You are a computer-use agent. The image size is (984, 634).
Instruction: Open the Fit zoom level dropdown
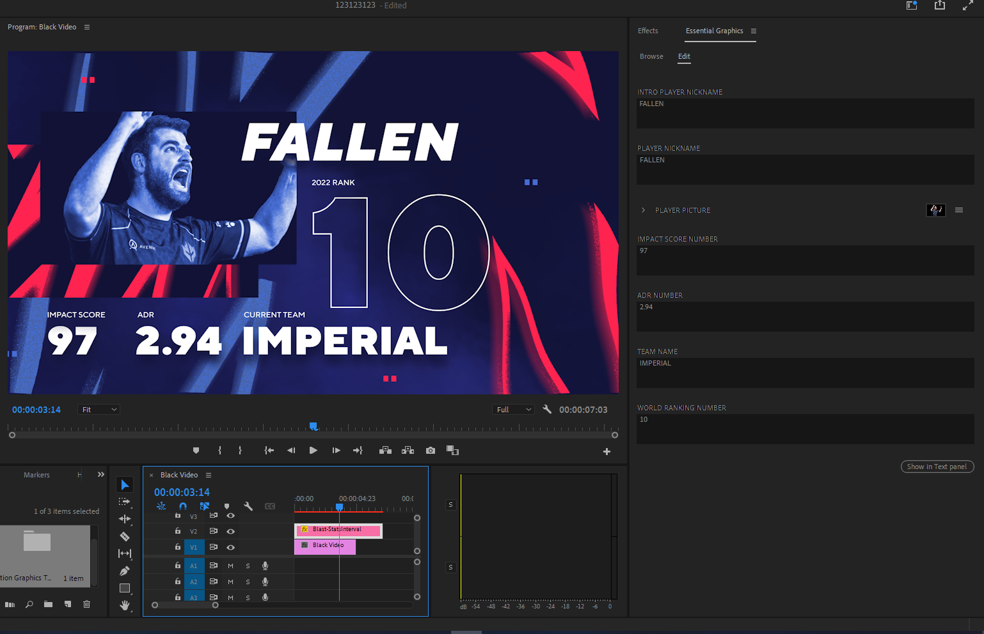[x=99, y=410]
